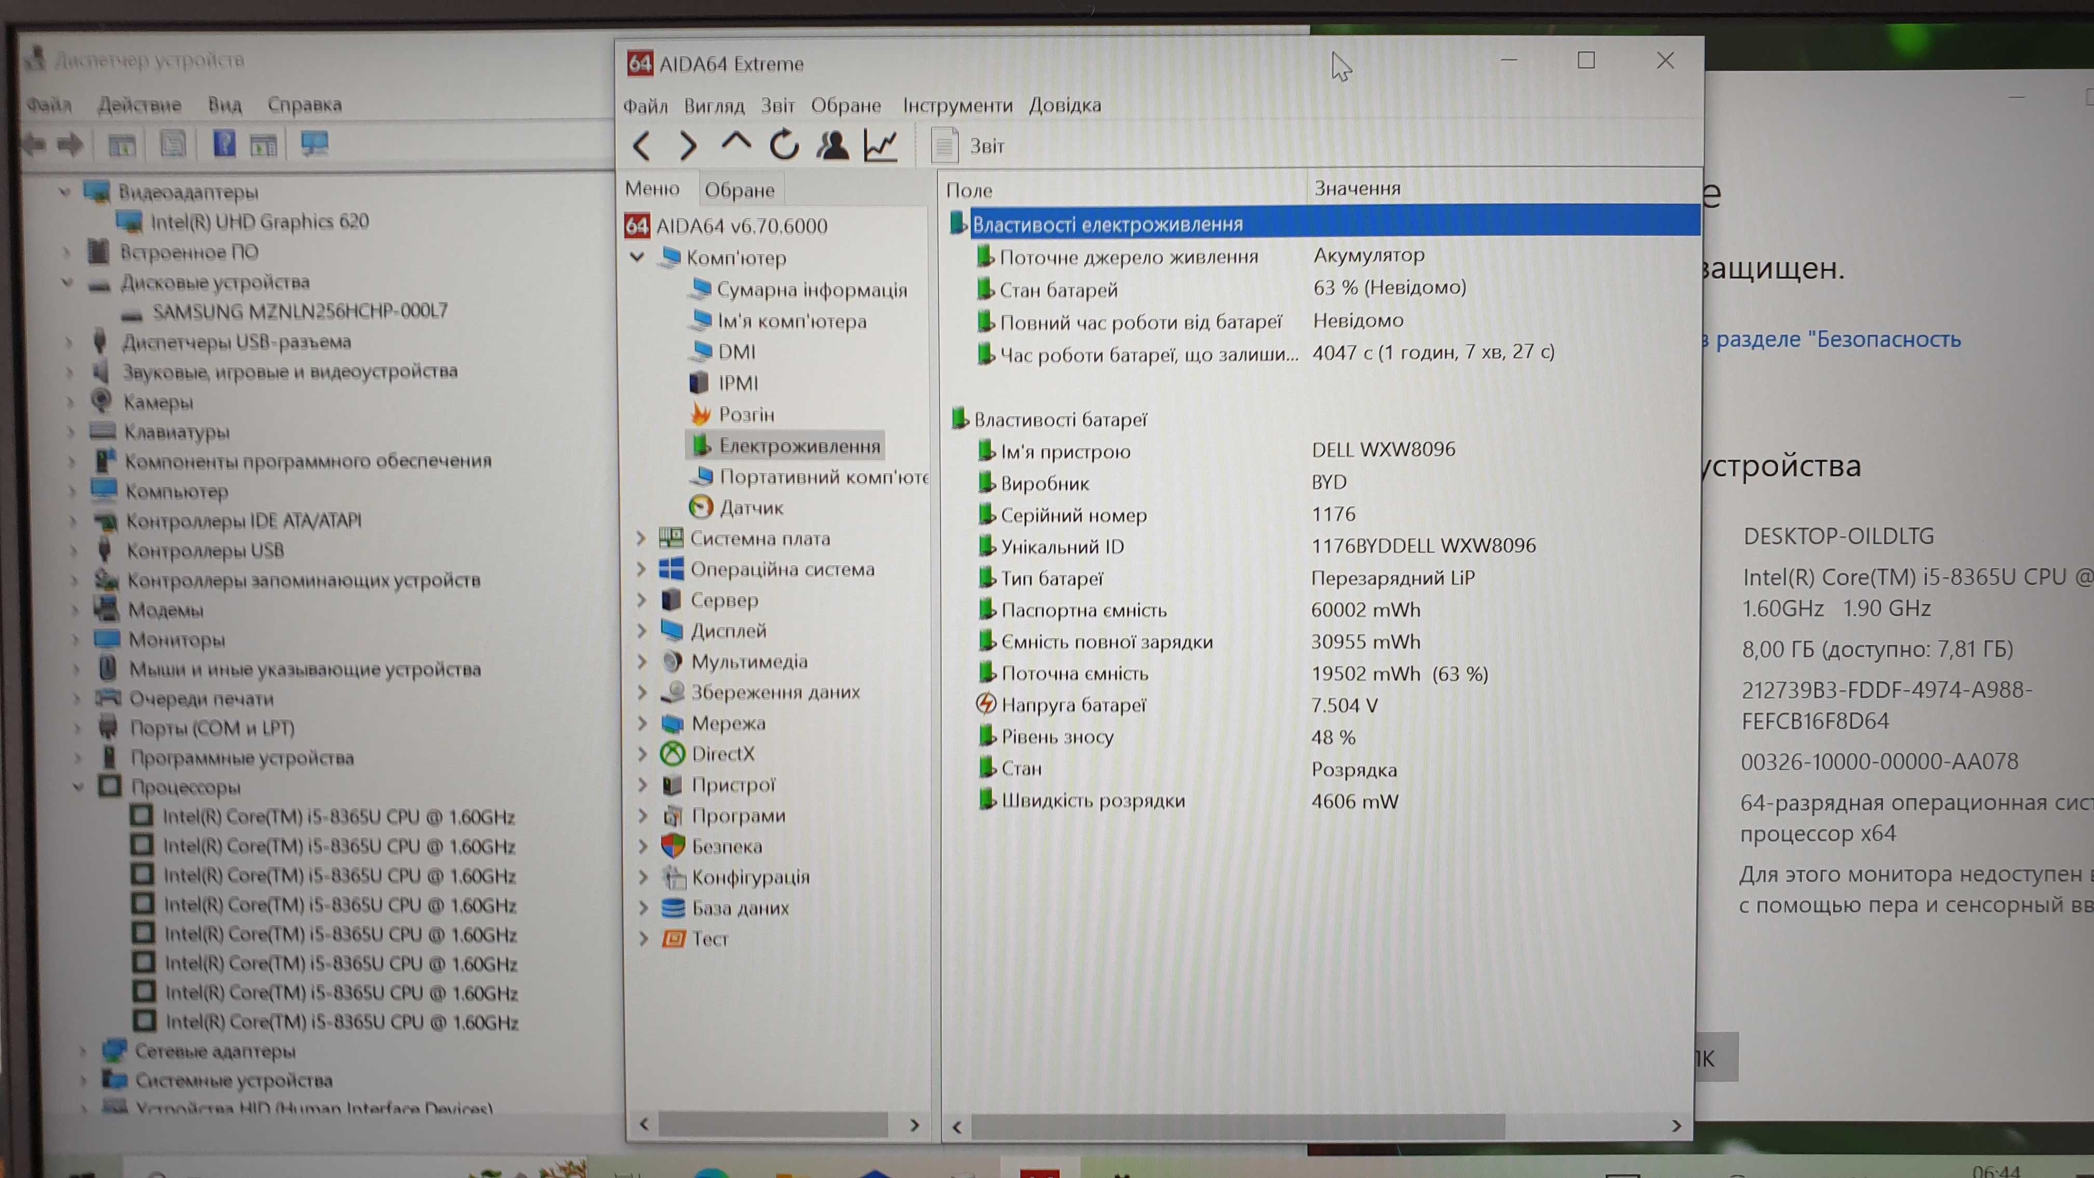Open the Звіт menu in AIDA64

(x=777, y=105)
